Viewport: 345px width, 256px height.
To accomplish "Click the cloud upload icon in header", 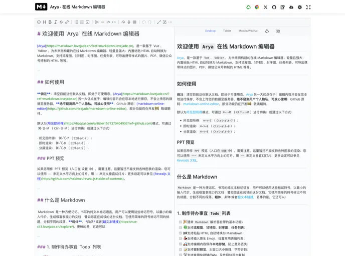I will coord(291,7).
